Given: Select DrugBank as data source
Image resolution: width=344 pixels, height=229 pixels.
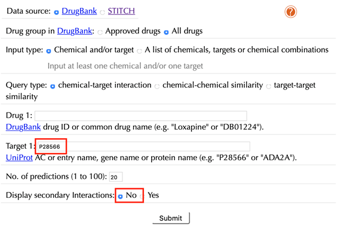Looking at the screenshot, I should point(56,13).
